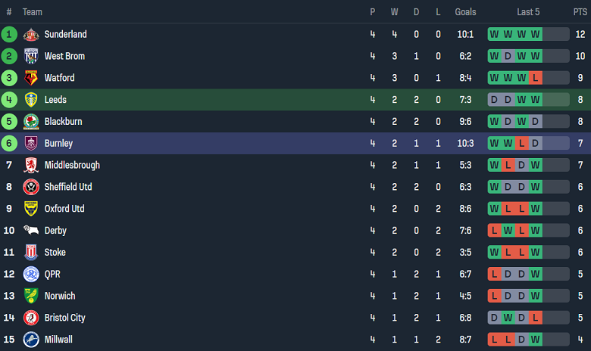
Task: Click the West Brom club crest
Action: click(31, 56)
